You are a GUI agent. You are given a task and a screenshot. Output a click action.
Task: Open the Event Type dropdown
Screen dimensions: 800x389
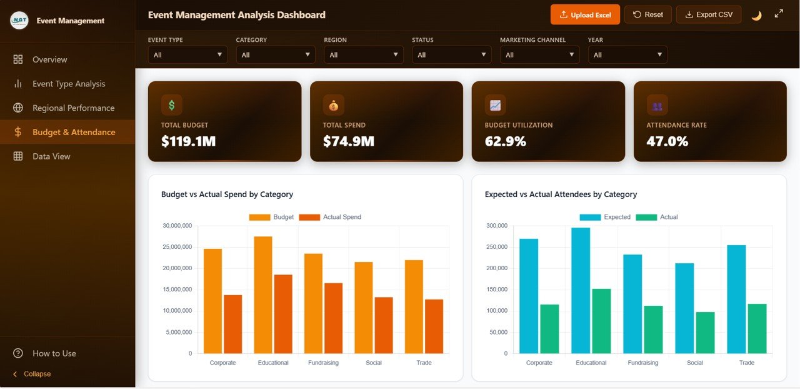pos(187,54)
